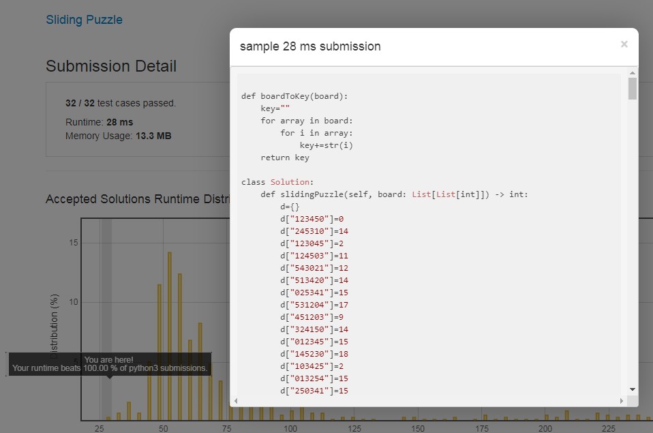
Task: Click the horizontal scrollbar right arrow
Action: pos(622,401)
